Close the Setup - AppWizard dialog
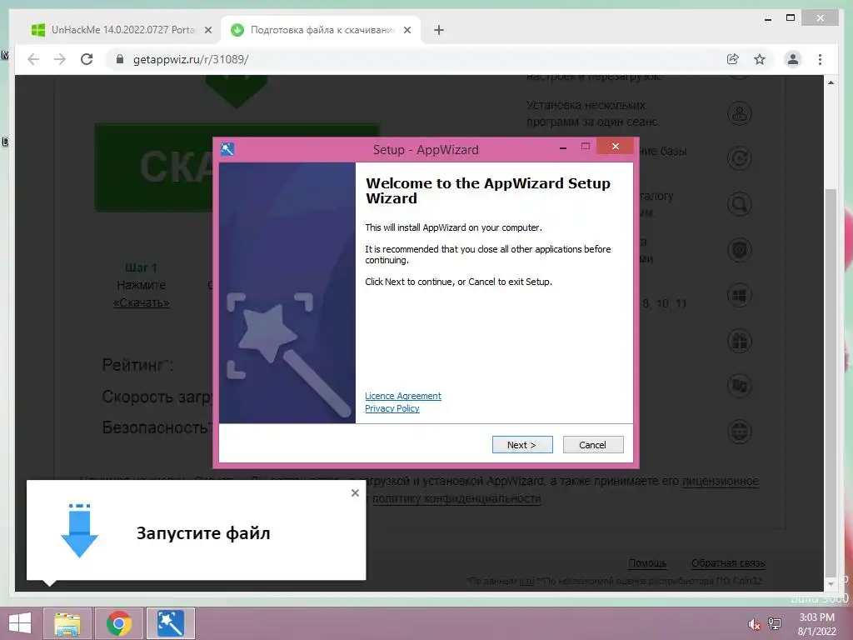Viewport: 853px width, 640px height. [616, 146]
